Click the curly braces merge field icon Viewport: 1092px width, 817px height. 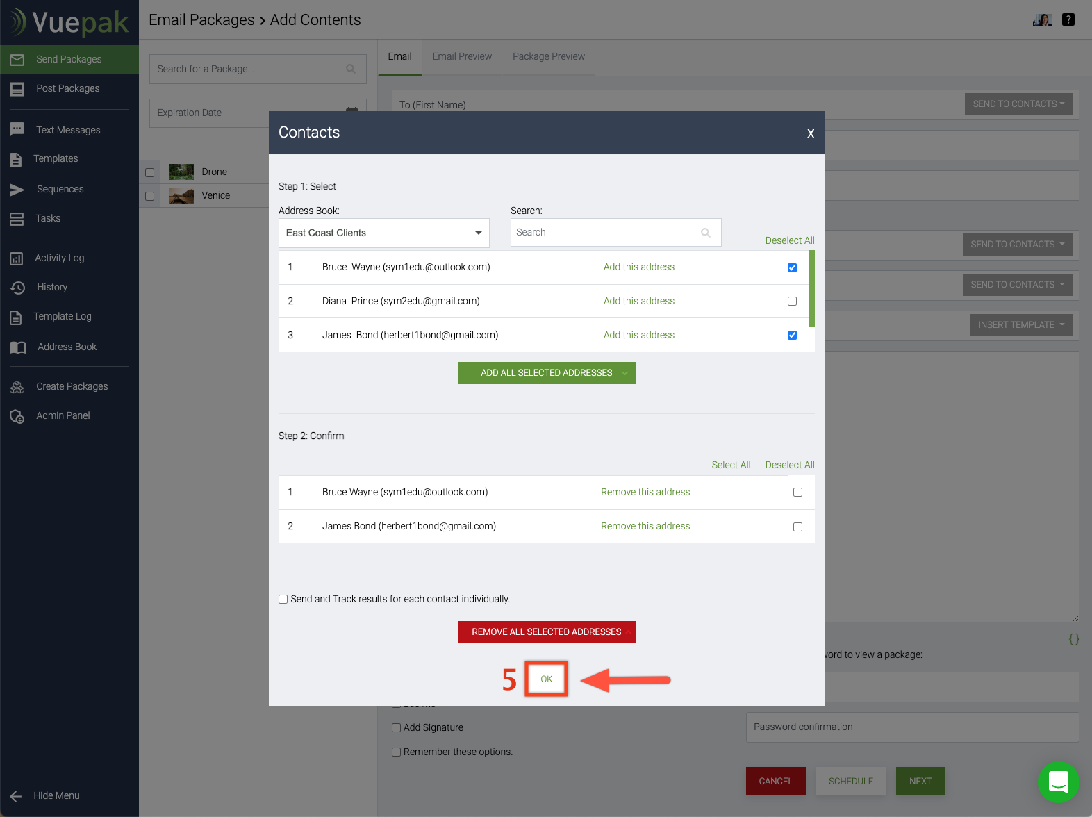1074,639
